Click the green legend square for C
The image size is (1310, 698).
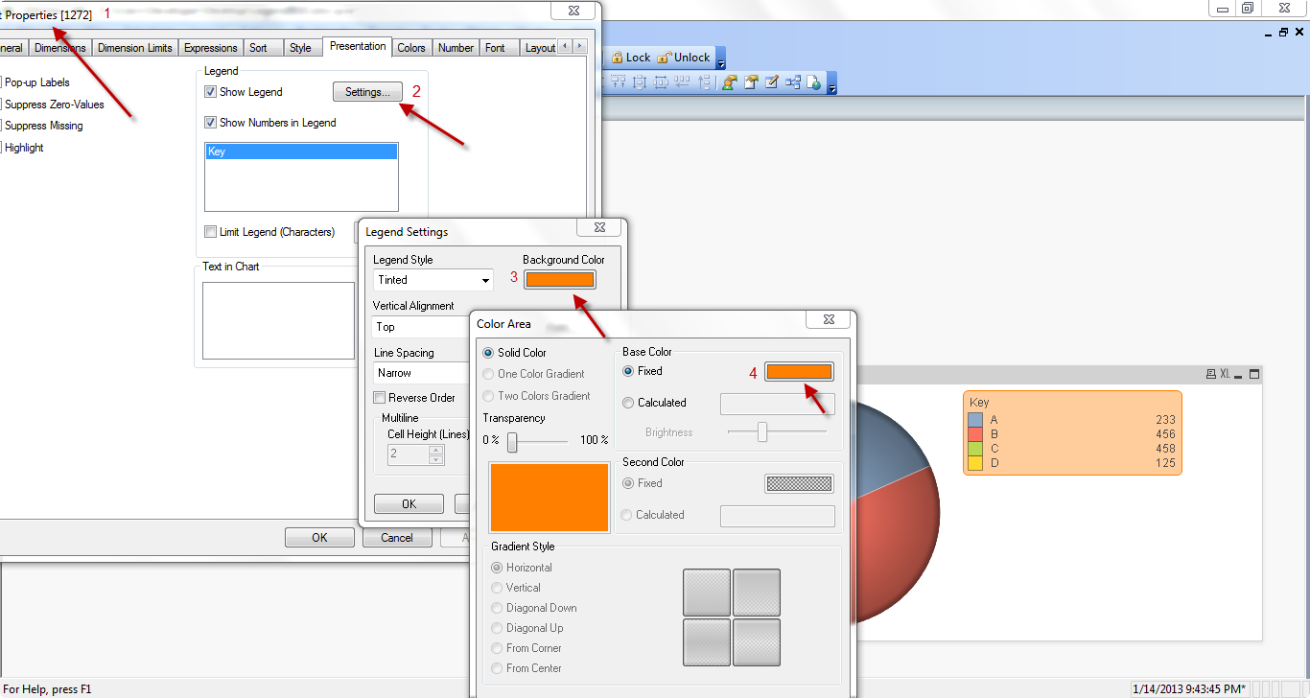tap(975, 449)
